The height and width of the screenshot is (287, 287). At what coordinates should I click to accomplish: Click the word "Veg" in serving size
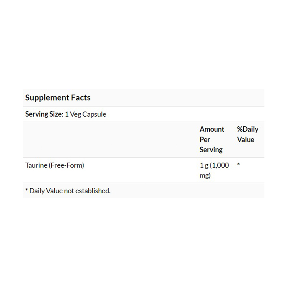click(x=75, y=114)
